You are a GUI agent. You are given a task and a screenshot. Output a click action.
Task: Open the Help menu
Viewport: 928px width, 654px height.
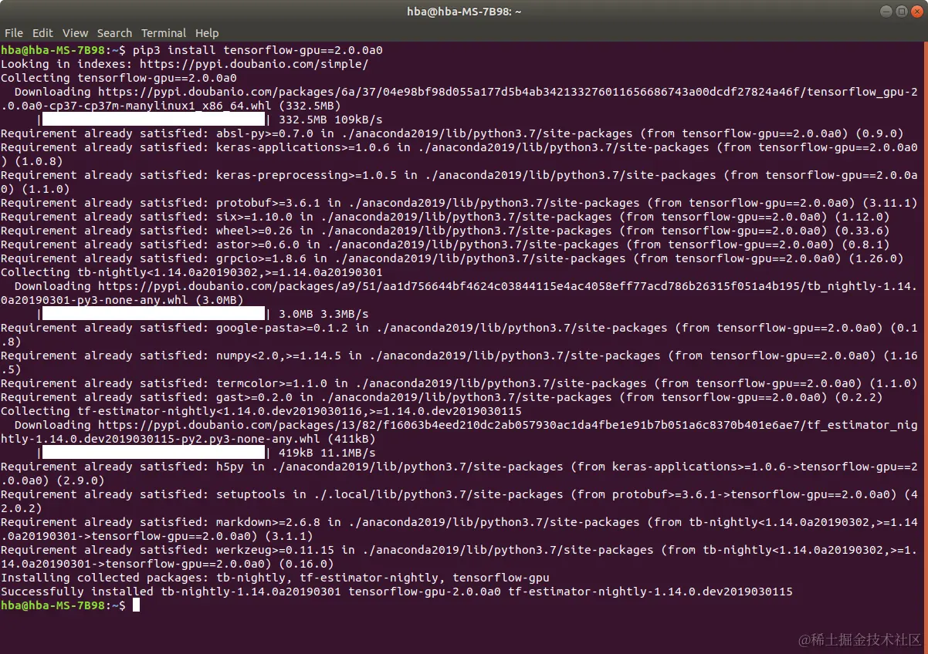click(207, 33)
